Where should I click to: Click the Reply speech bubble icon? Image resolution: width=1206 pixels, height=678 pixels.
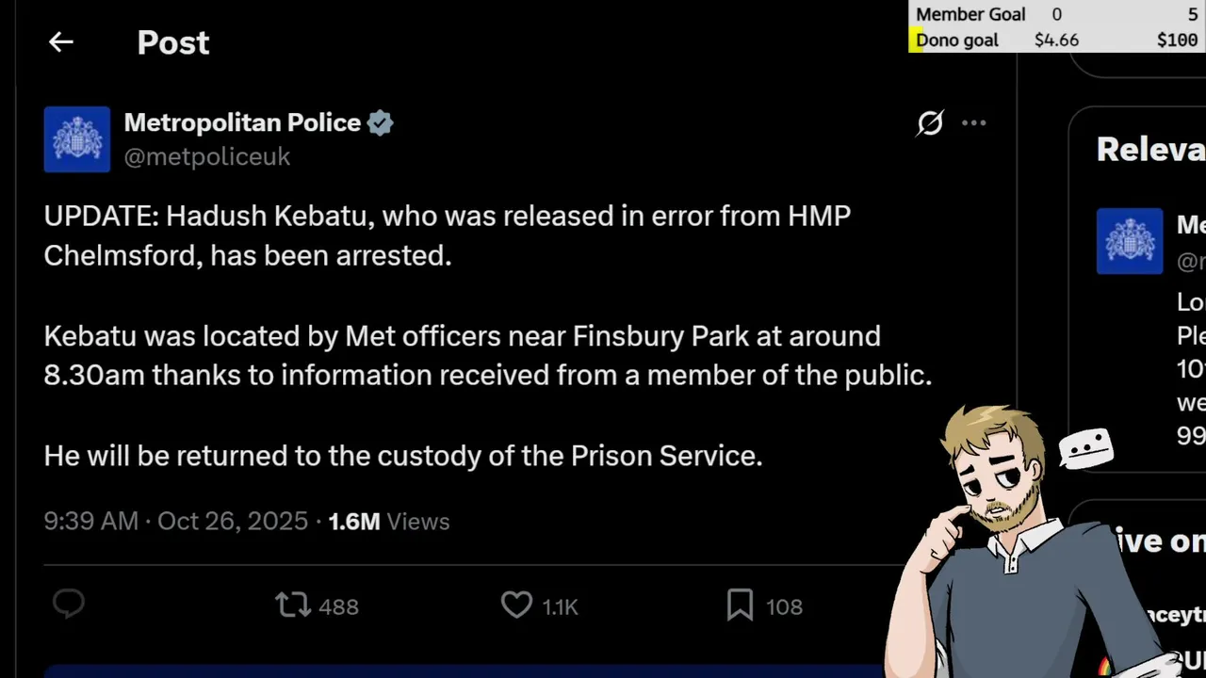[x=69, y=605]
